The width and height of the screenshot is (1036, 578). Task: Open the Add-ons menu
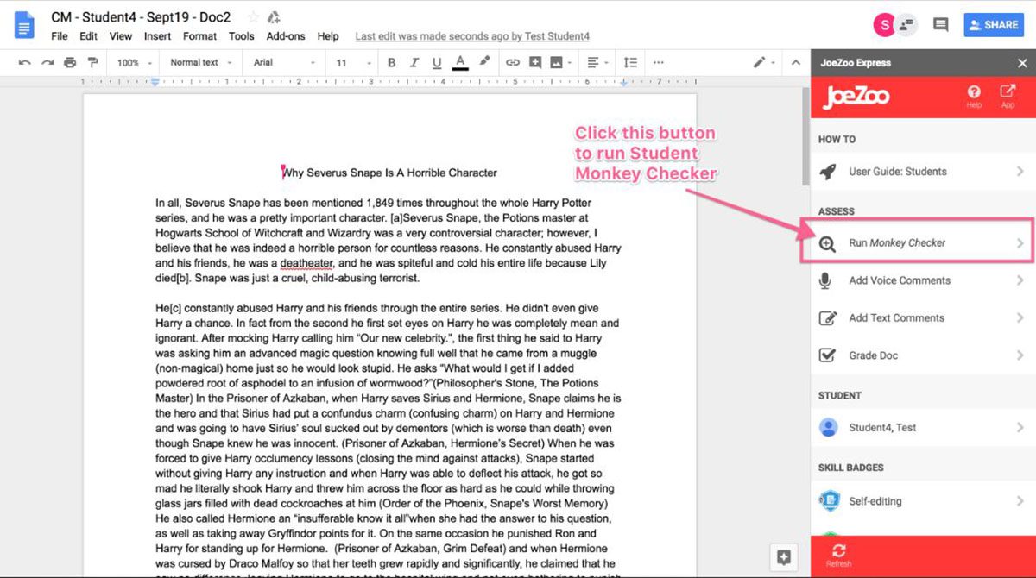point(285,36)
